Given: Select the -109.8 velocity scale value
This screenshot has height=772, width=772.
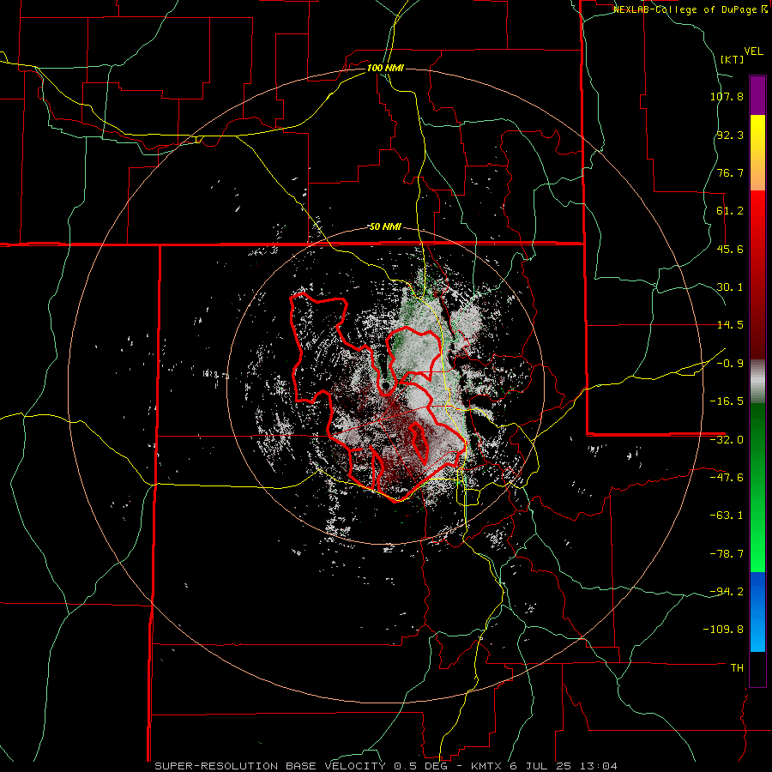Looking at the screenshot, I should [723, 630].
